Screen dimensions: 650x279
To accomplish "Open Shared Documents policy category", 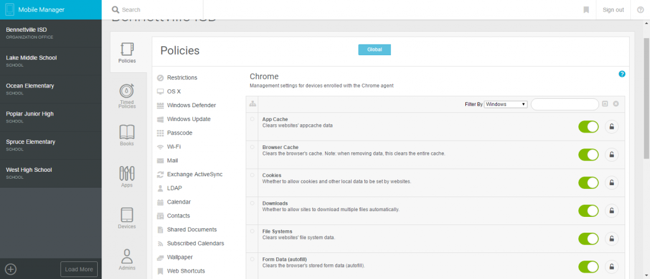I will pos(192,230).
